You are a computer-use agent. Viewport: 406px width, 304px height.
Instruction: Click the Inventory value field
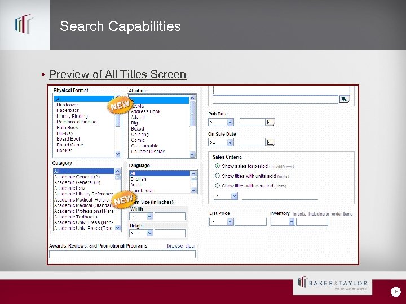click(x=312, y=222)
